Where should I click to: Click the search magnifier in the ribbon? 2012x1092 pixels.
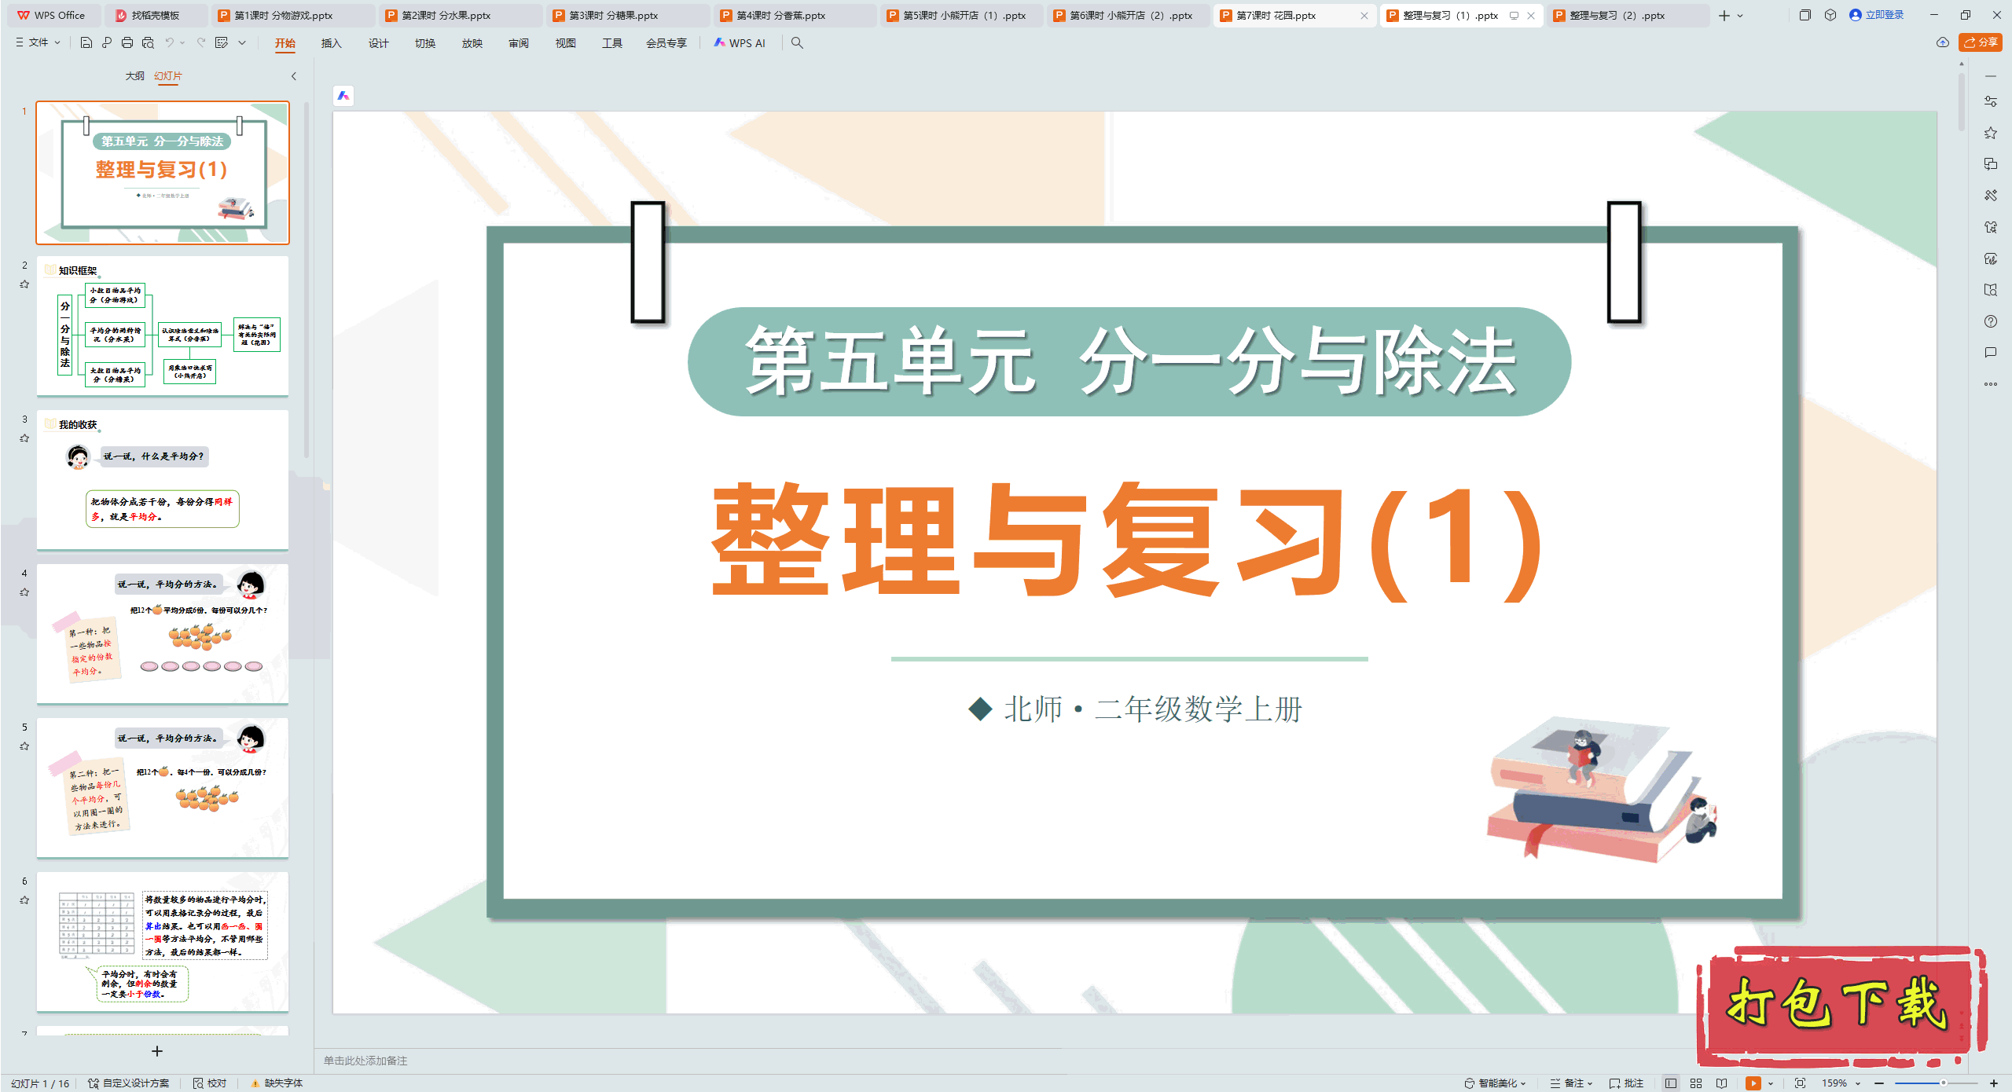click(796, 43)
